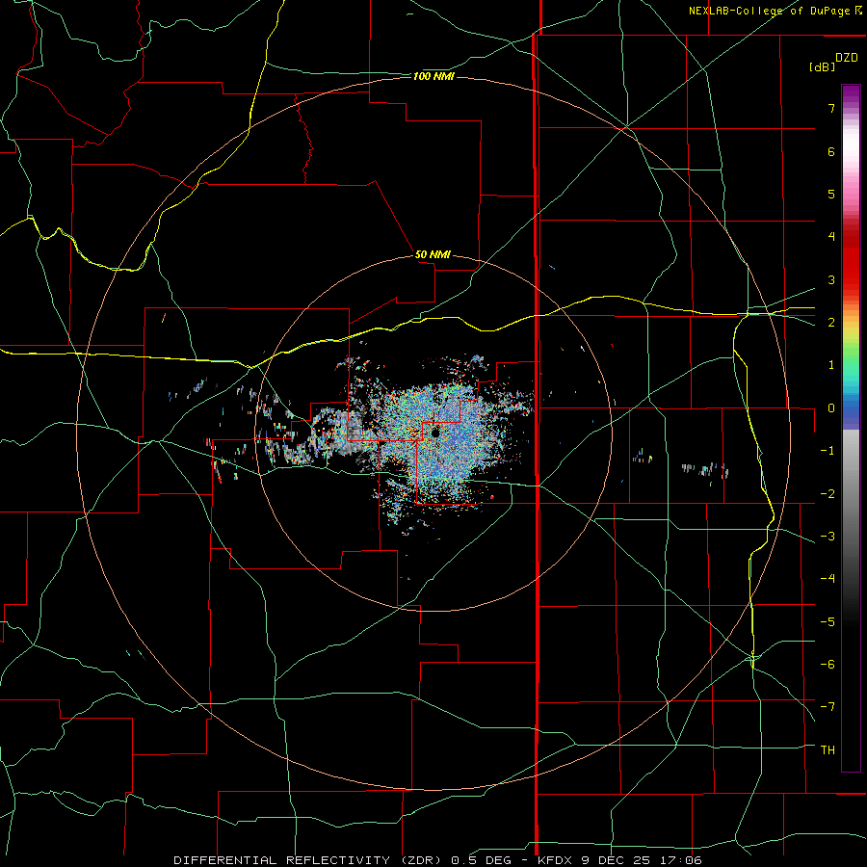Click the -1 dB scale label
The width and height of the screenshot is (867, 867).
click(828, 451)
